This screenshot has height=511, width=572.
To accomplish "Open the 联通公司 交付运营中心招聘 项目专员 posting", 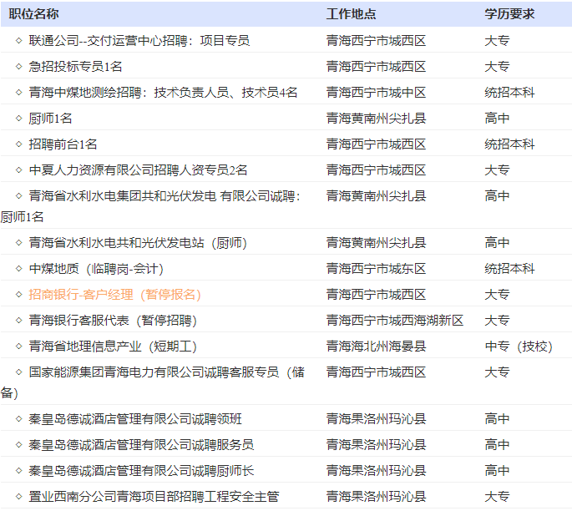I will (x=139, y=40).
